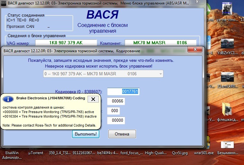Click the blue info icon in tooltip
This screenshot has width=244, height=165.
click(8, 99)
